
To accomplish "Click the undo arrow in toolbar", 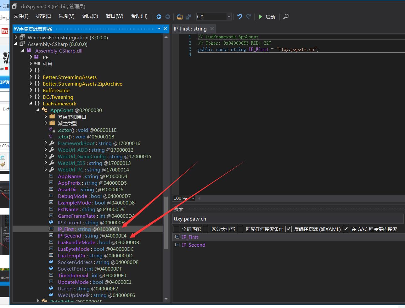I will click(x=240, y=17).
